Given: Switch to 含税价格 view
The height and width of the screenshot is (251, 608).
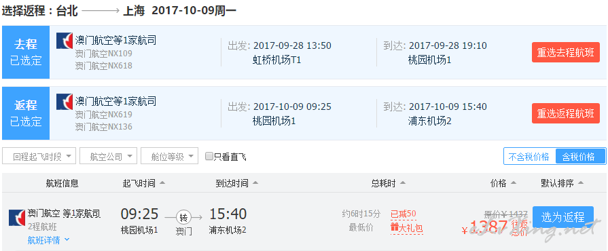Looking at the screenshot, I should click(x=580, y=157).
